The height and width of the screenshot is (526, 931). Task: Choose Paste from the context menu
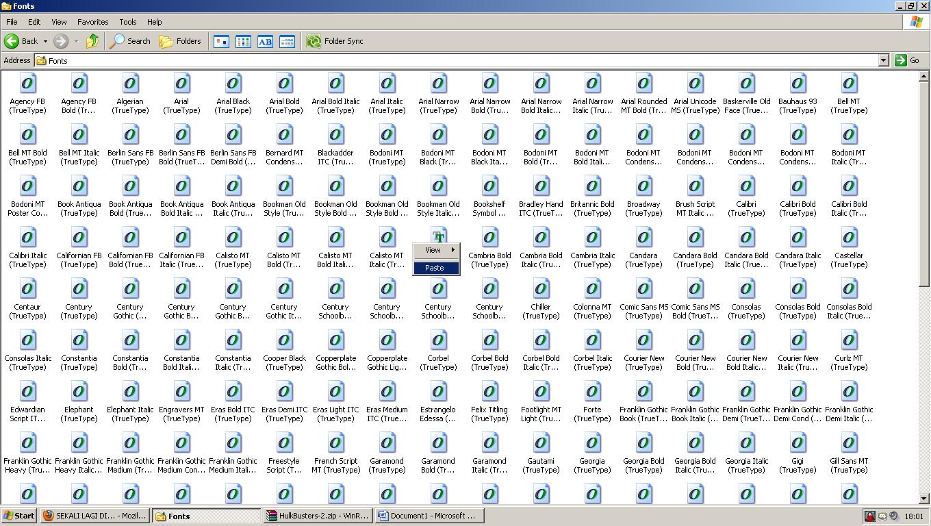tap(436, 268)
